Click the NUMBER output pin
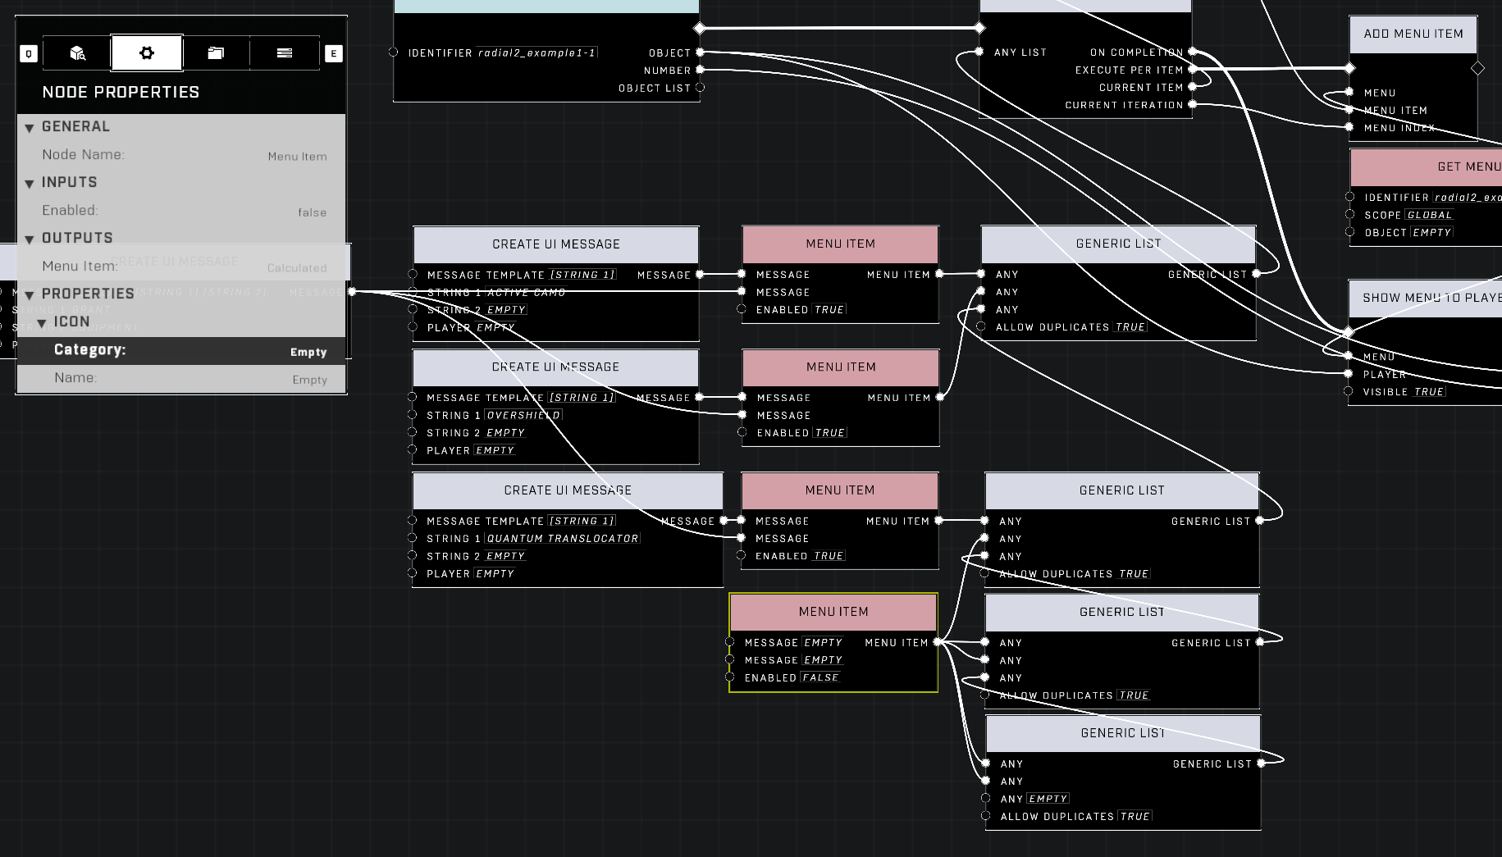 pos(700,71)
